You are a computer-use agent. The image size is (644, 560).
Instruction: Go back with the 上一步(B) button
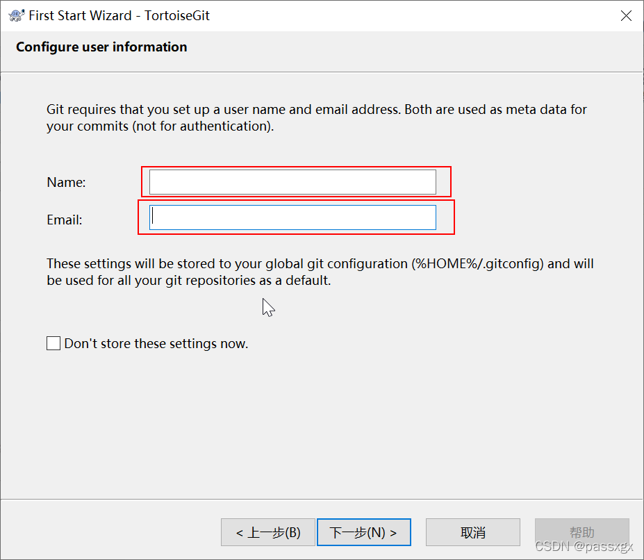(x=267, y=532)
